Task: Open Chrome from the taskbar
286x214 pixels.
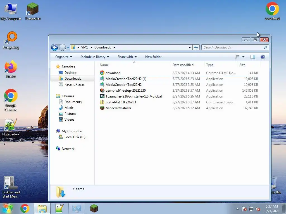Action: tap(25, 208)
